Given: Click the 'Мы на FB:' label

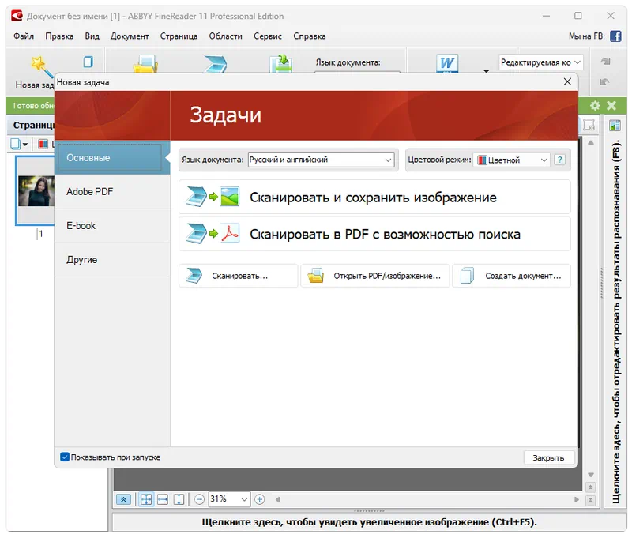Looking at the screenshot, I should (x=586, y=36).
